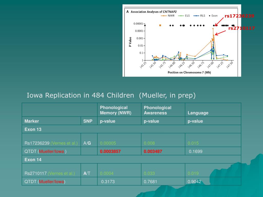The width and height of the screenshot is (263, 197).
Task: Click the 'Position on Chromosome 7 (Mb)' axis label
Action: point(189,72)
